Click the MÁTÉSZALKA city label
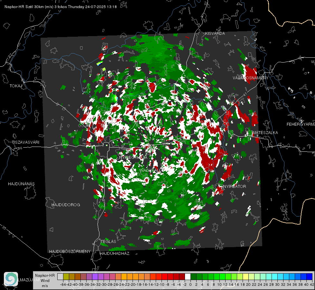 [265, 133]
